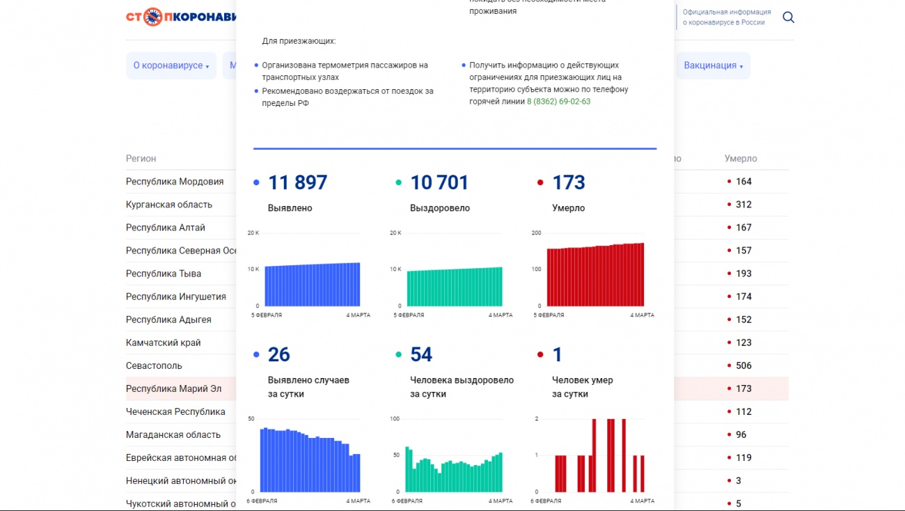Click the green dot beside the Выздоровело total

click(x=398, y=182)
